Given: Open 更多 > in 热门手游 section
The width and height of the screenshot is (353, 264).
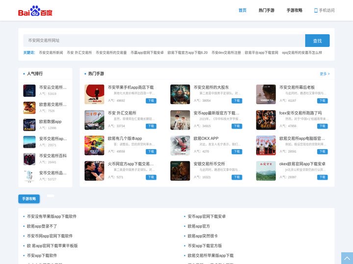Looking at the screenshot, I should tap(325, 74).
